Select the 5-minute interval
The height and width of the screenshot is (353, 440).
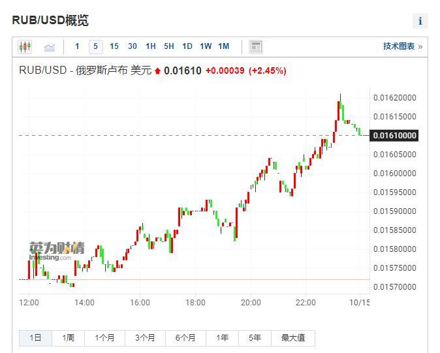pyautogui.click(x=95, y=46)
